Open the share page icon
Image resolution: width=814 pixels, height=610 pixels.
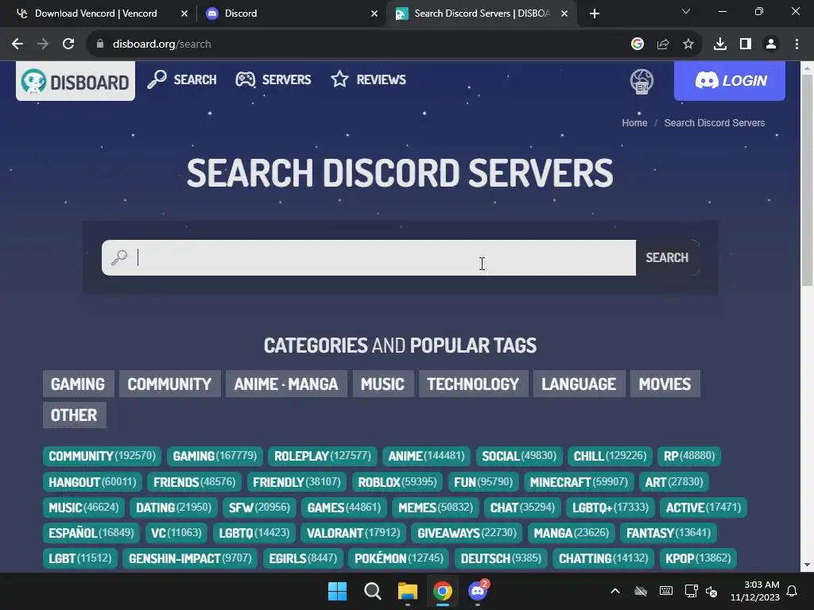point(663,44)
